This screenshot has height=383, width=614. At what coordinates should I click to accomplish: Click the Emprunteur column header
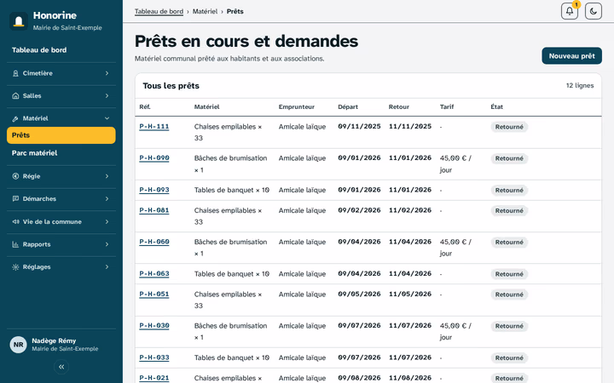click(x=297, y=106)
